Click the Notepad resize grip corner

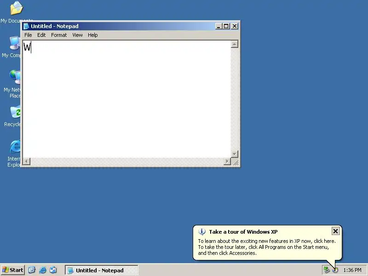(235, 162)
